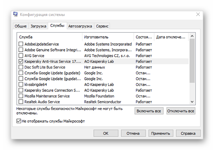Tick the Служба Google Update (gupdate) checkbox
The image size is (214, 150).
(21, 73)
